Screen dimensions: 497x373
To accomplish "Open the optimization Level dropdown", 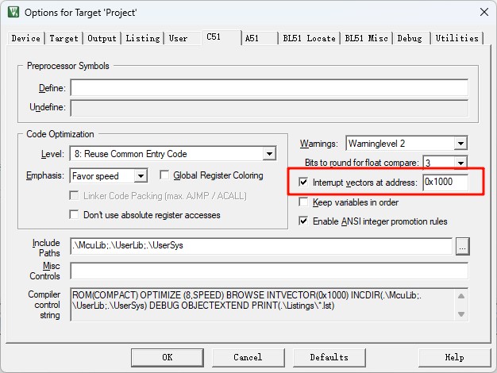I will click(x=269, y=154).
